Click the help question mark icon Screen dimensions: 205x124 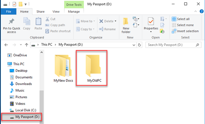coord(202,12)
